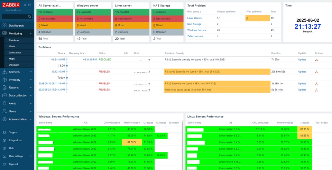This screenshot has height=170, width=332.
Task: Open Problems under Monitoring
Action: (14, 40)
